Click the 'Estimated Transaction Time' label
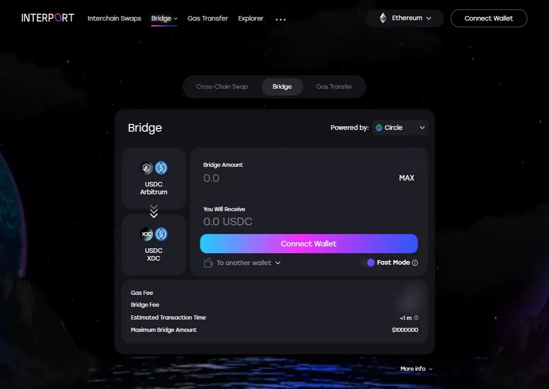 [x=168, y=317]
